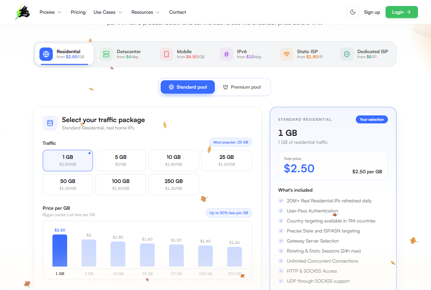
Task: Select the 5 GB traffic package
Action: pyautogui.click(x=121, y=161)
